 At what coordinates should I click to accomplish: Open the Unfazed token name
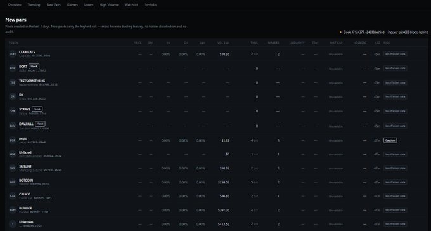(25, 152)
